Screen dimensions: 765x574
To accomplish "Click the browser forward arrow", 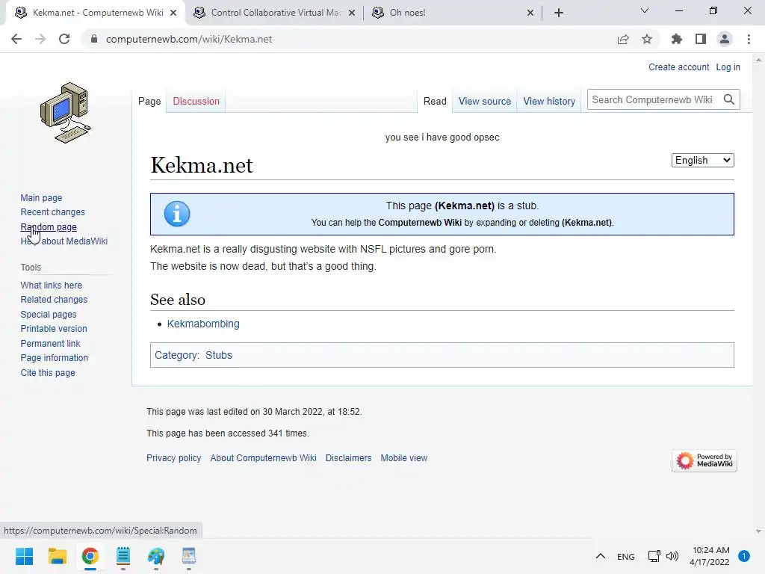I will tap(40, 39).
